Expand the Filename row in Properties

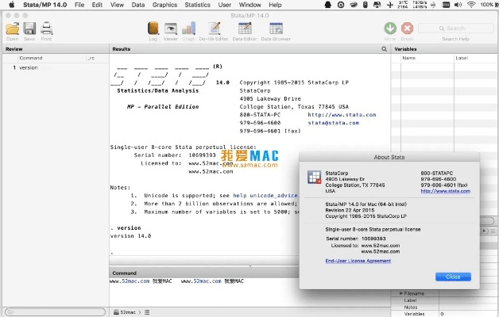coord(400,294)
